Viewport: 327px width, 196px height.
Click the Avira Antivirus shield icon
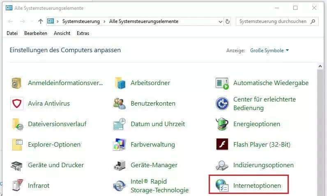point(17,104)
